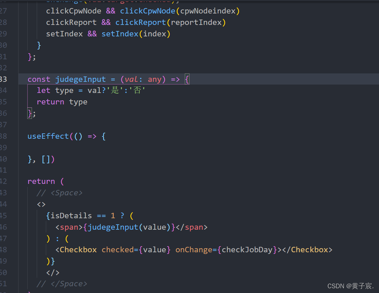Viewport: 379px width, 293px height.
Task: Click the string '否' in ternary expression
Action: (137, 90)
